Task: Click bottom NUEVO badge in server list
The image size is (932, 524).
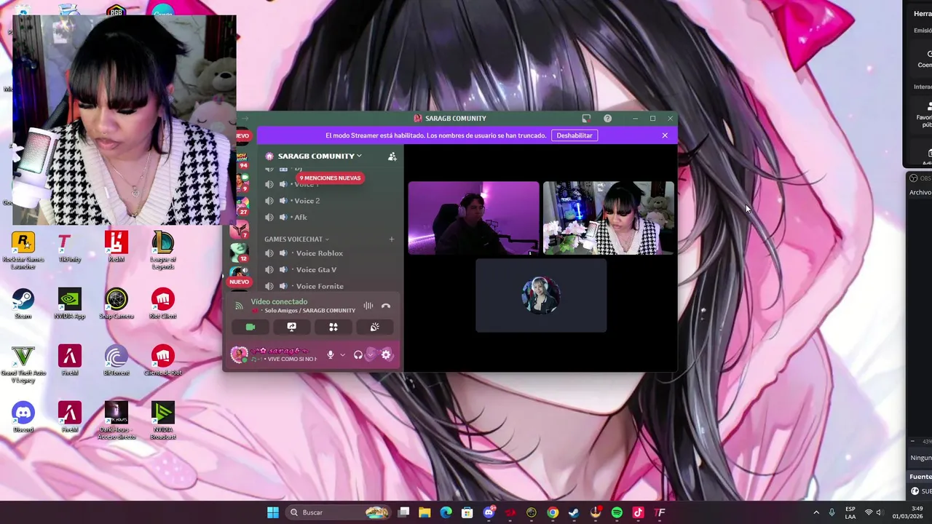Action: coord(240,282)
